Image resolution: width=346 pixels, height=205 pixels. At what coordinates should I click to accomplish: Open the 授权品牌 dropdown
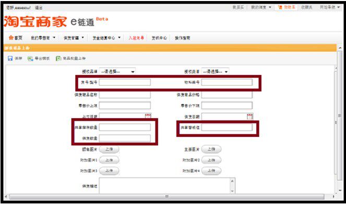(x=117, y=71)
